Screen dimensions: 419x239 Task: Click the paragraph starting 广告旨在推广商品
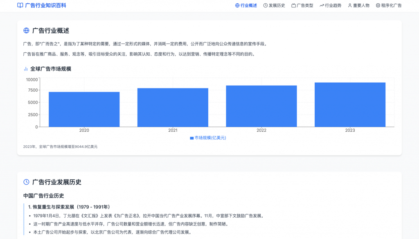tap(140, 54)
